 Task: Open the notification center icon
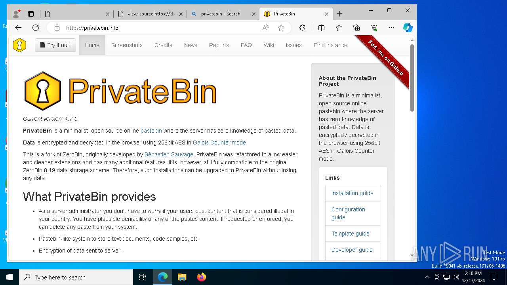[x=494, y=277]
